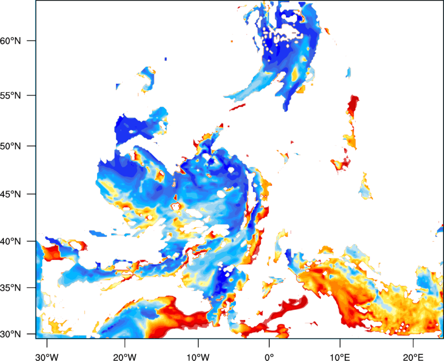Viewport: 444px width, 361px height.
Task: Click the 45°N latitude label
Action: pyautogui.click(x=11, y=194)
